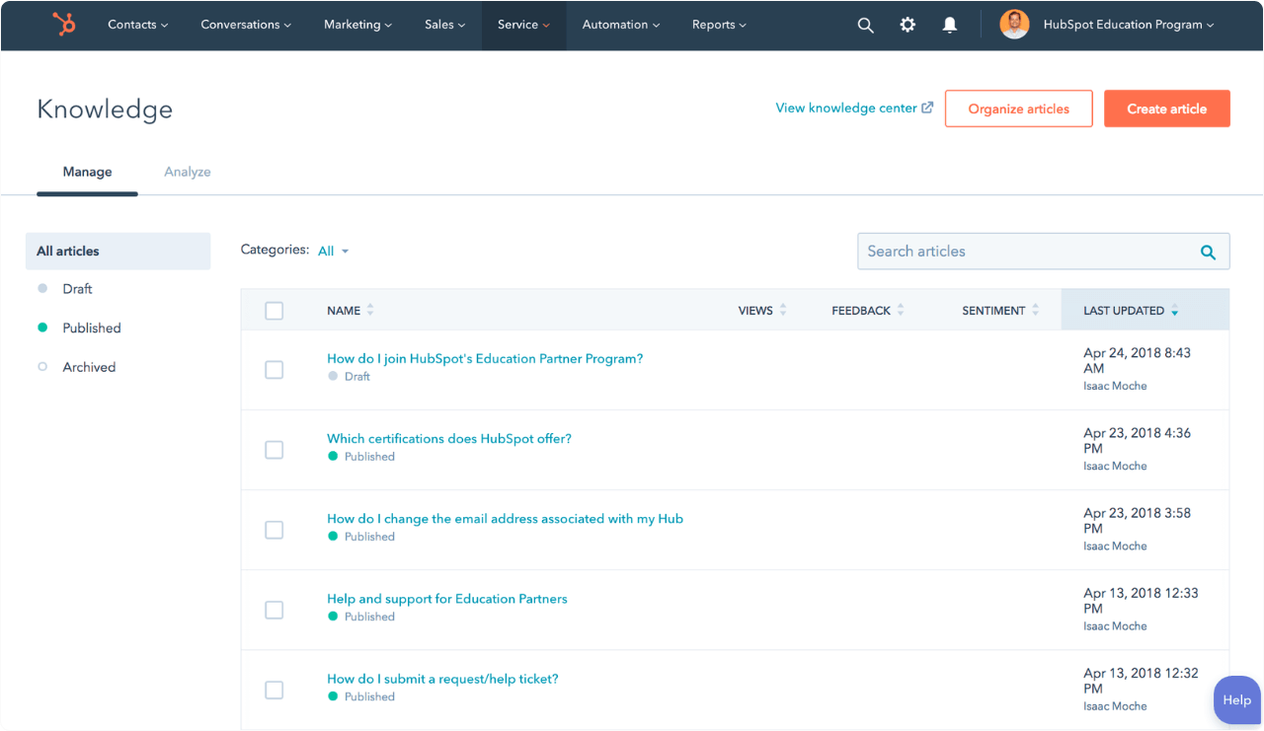Click the HubSpot sprocket logo
The height and width of the screenshot is (731, 1264).
point(64,25)
